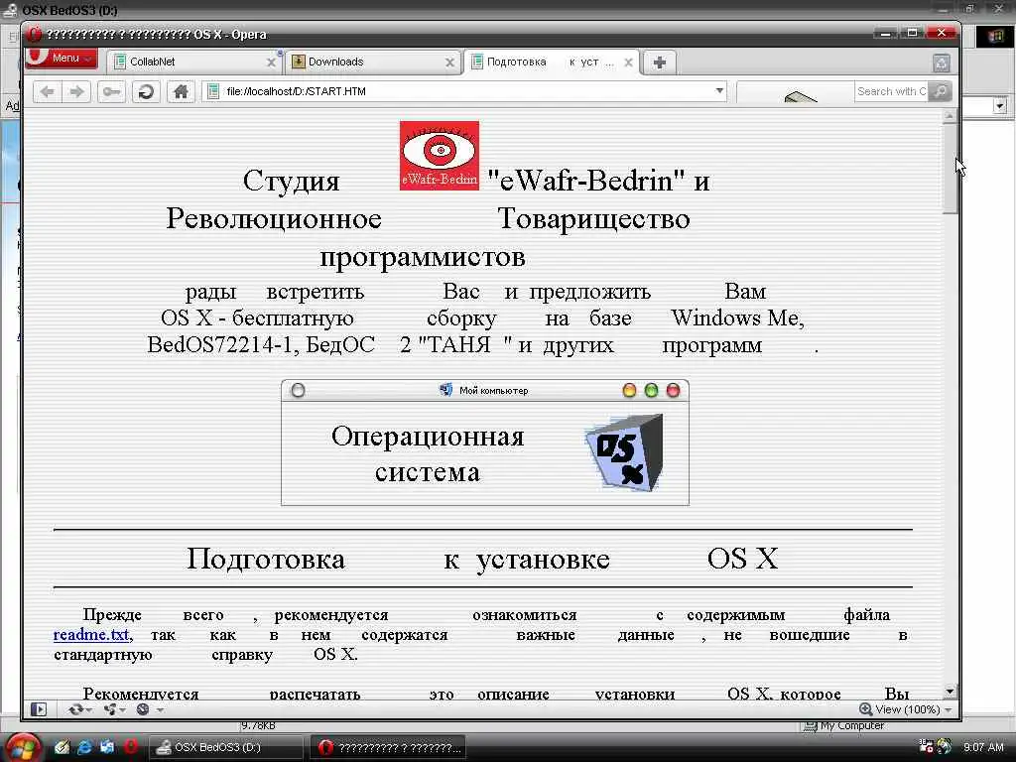Launch Opera from the quick launch bar

coord(130,747)
